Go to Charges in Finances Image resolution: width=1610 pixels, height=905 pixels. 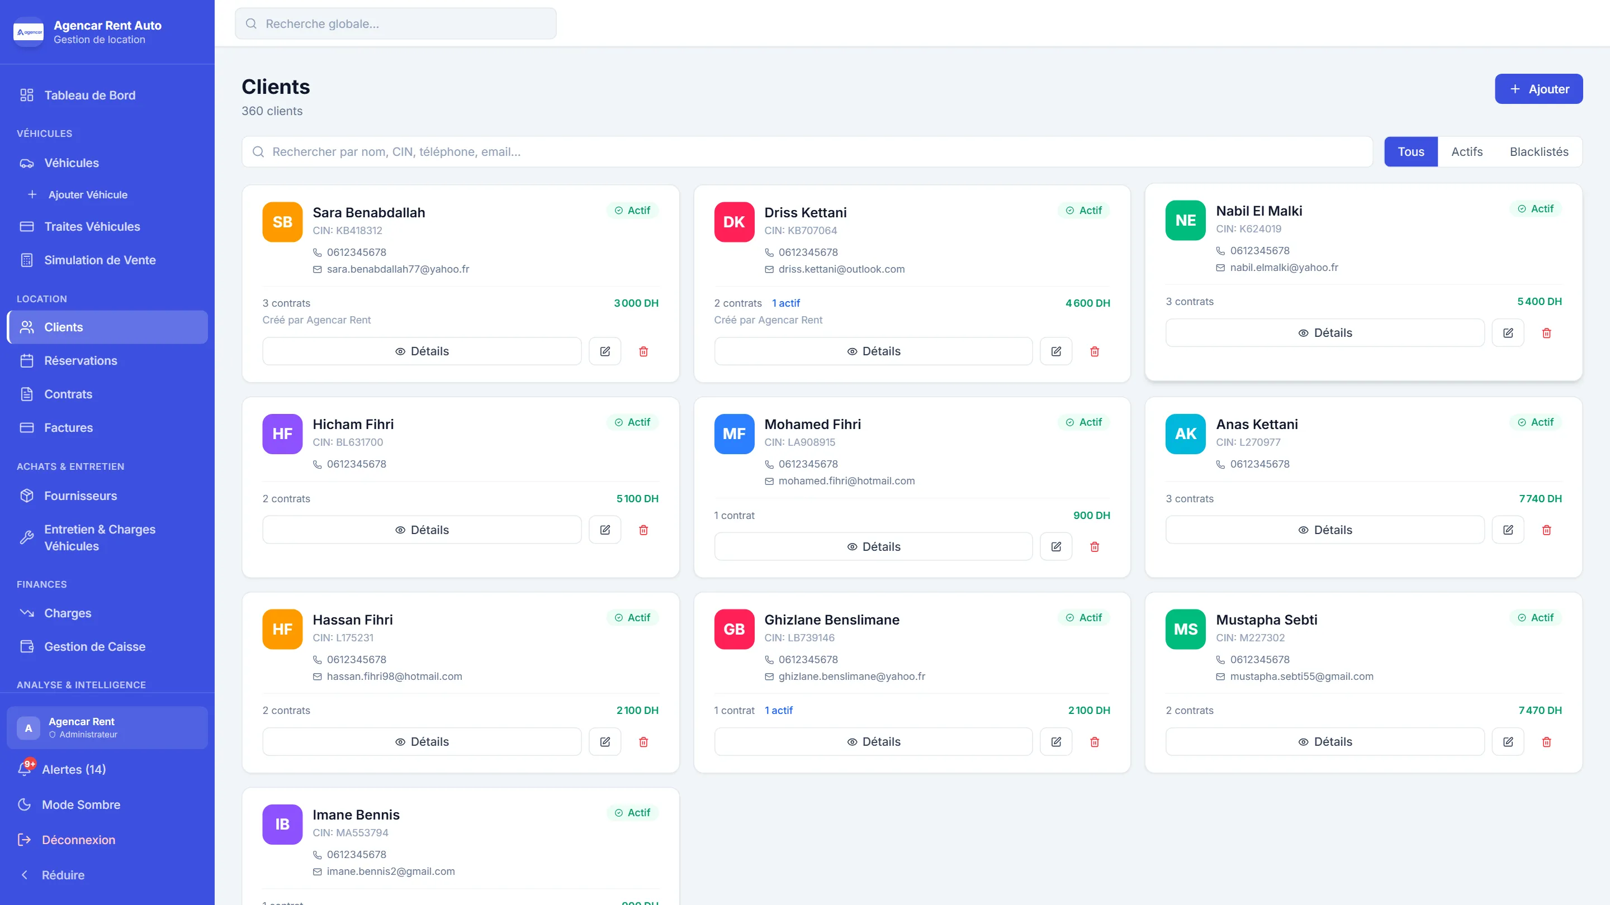pyautogui.click(x=107, y=613)
